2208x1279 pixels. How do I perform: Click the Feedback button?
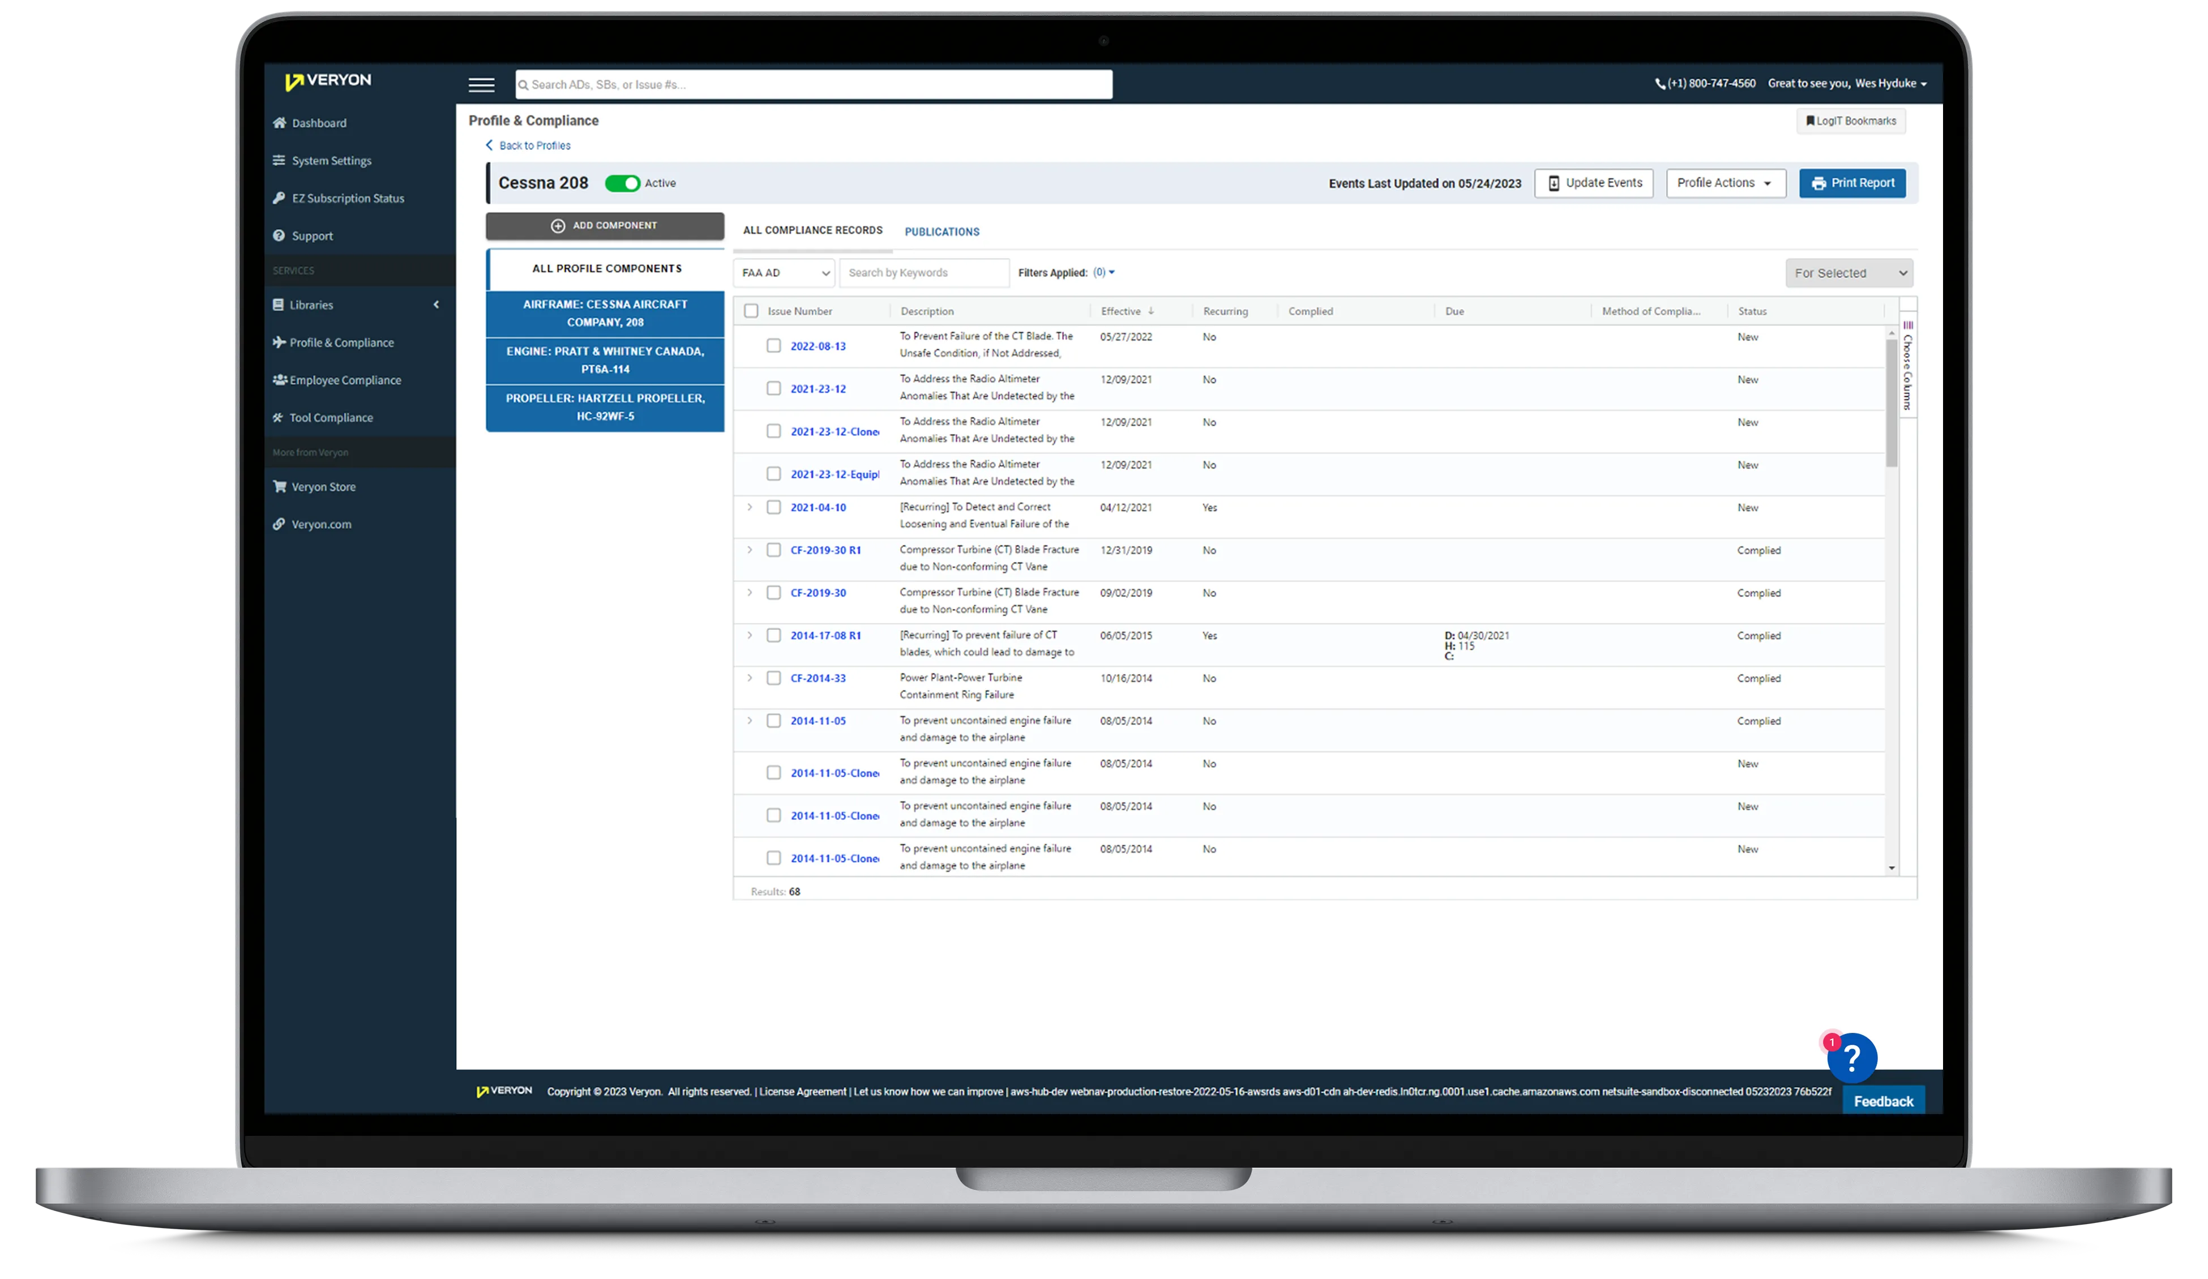point(1883,1101)
